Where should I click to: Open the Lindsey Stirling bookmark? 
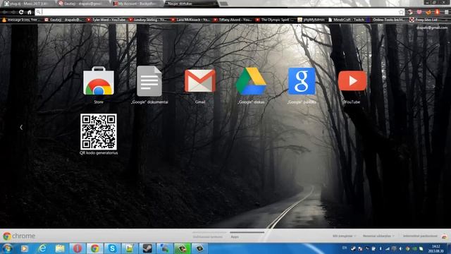pyautogui.click(x=149, y=20)
